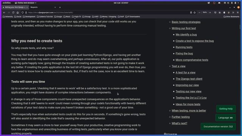Open the Firefox hamburger menu
Viewport: 242px width, 136px height.
(x=238, y=12)
